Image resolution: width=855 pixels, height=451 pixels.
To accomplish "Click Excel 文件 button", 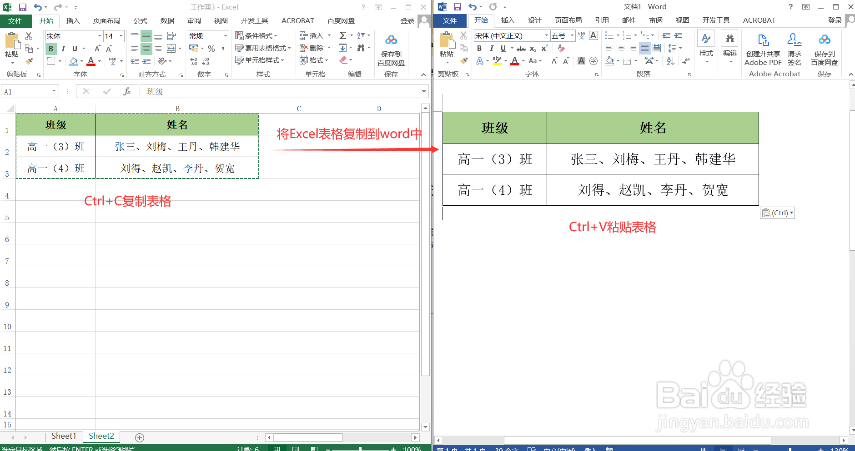I will click(15, 21).
